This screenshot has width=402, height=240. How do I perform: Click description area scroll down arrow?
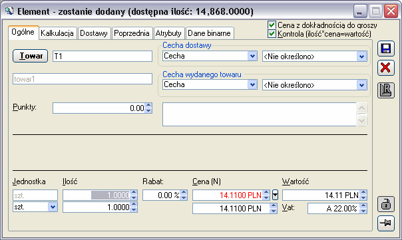click(x=361, y=120)
